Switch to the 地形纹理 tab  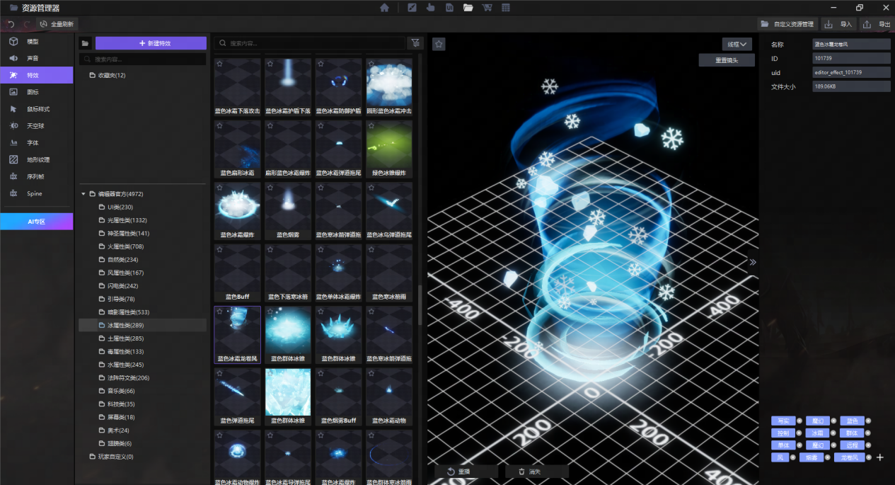37,159
